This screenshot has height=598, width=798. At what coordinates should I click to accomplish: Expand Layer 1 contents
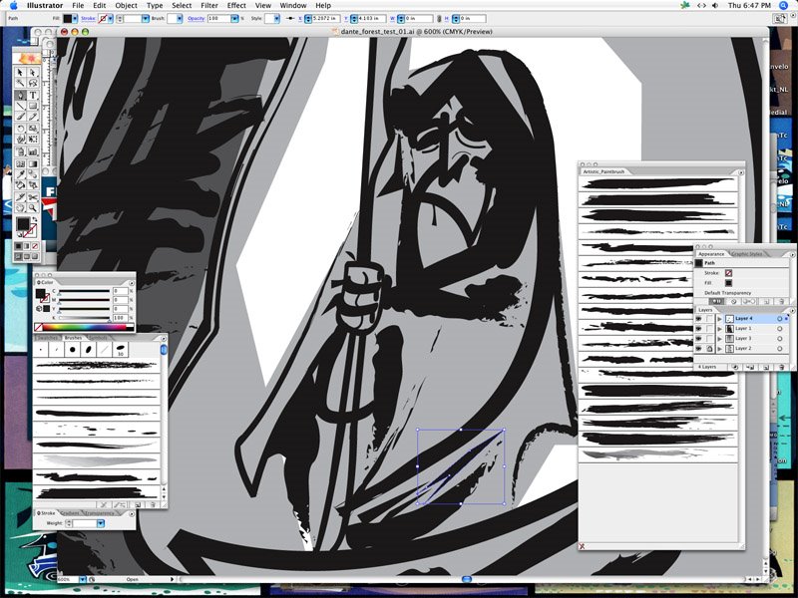(x=719, y=329)
